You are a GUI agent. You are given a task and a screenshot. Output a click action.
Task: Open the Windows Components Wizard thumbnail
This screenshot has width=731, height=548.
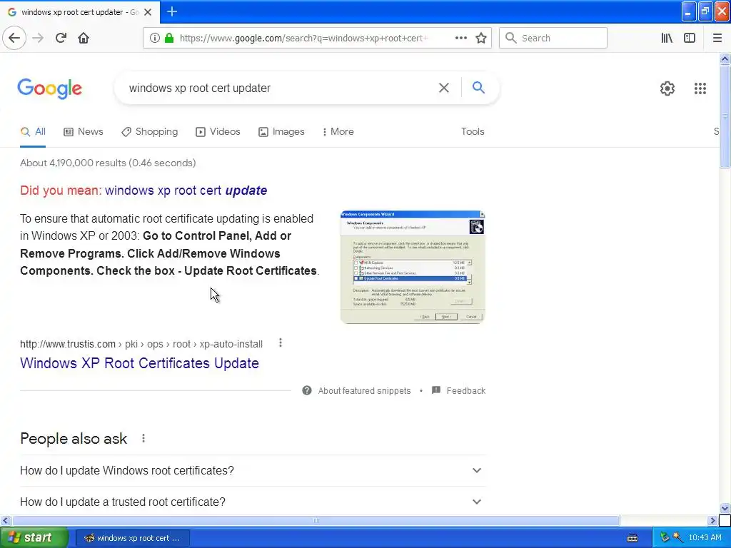[413, 267]
